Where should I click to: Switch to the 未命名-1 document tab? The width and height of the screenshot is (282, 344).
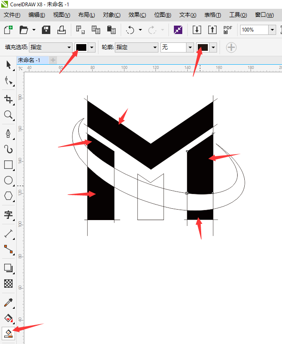pos(32,60)
